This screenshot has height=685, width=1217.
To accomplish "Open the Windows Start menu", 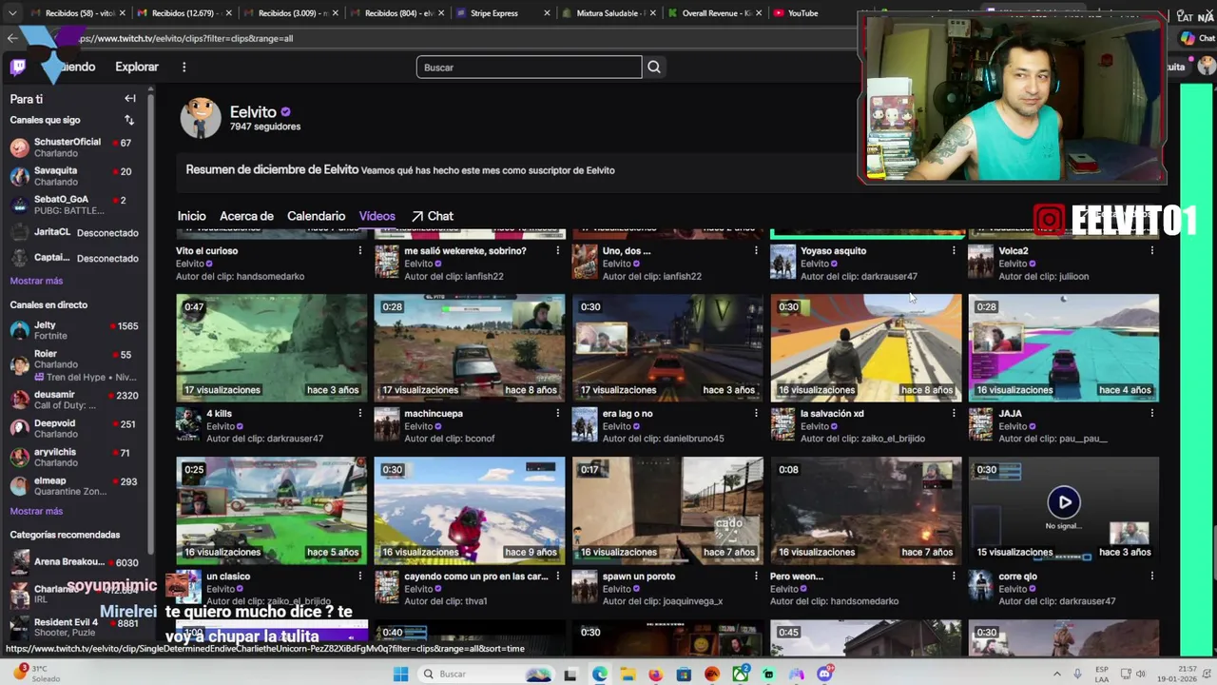I will click(400, 674).
